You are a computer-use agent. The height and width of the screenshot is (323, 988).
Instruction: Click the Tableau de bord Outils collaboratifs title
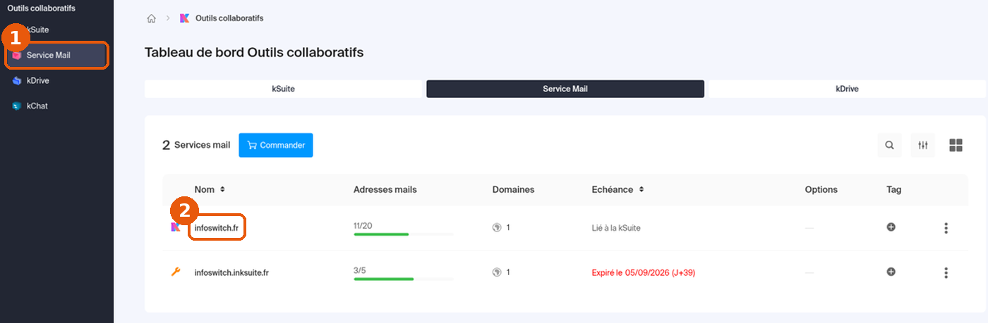click(x=254, y=52)
